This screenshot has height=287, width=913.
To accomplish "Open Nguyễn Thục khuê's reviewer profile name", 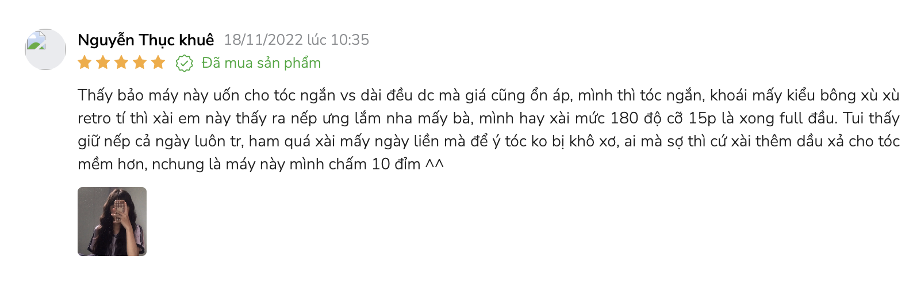I will coord(146,40).
